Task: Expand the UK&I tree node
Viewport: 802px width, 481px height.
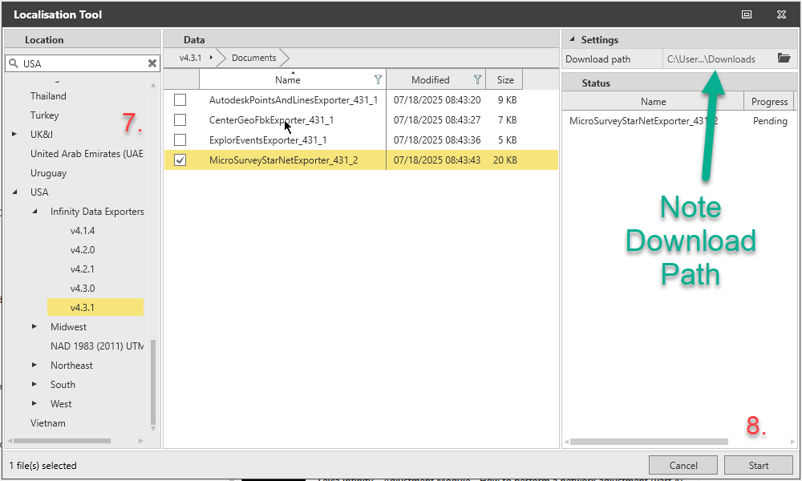Action: tap(14, 135)
